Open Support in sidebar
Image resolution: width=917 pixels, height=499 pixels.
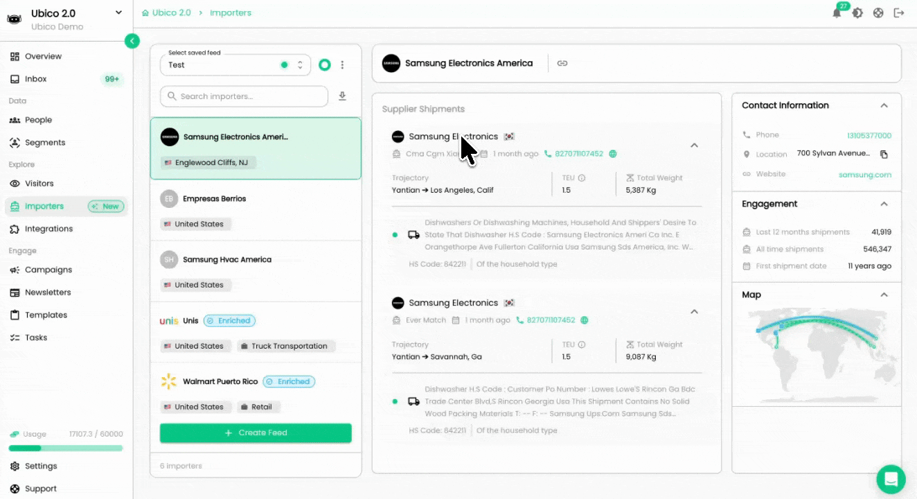(40, 489)
